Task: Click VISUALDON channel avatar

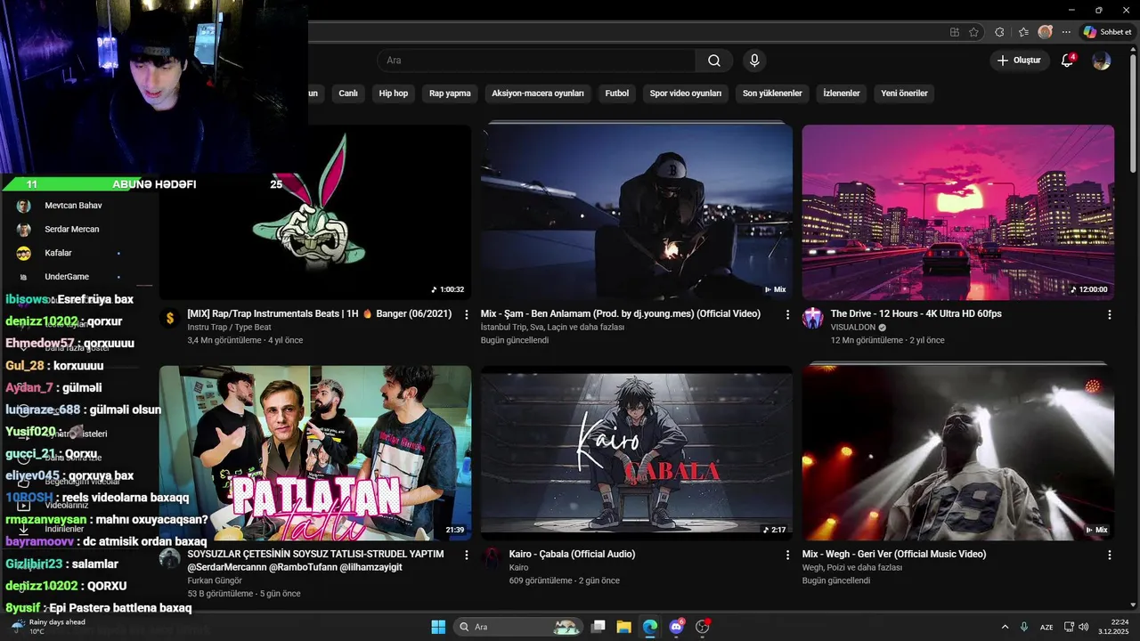Action: point(812,319)
